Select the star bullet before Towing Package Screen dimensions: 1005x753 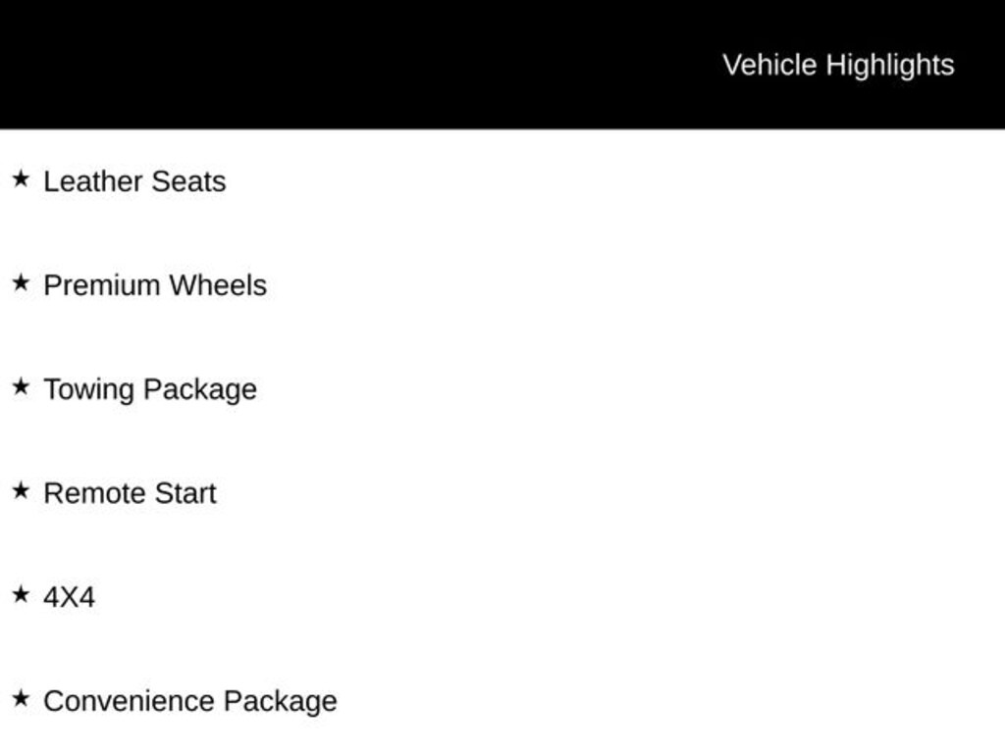[21, 386]
